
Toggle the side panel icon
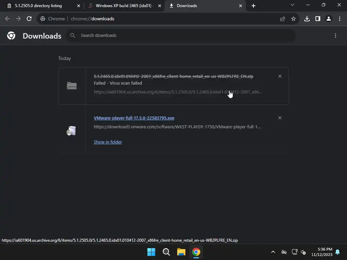(318, 19)
